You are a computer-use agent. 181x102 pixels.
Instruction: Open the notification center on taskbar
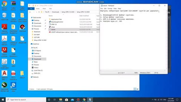[x=177, y=99]
